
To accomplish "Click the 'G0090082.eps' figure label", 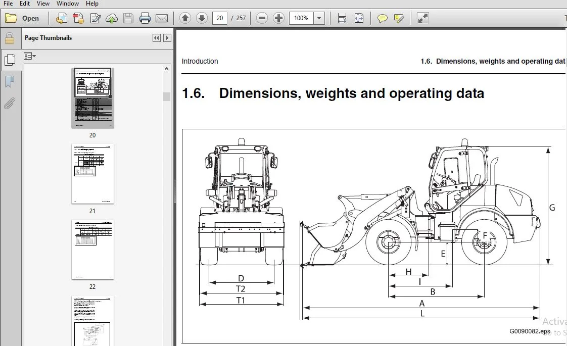I will click(x=530, y=331).
